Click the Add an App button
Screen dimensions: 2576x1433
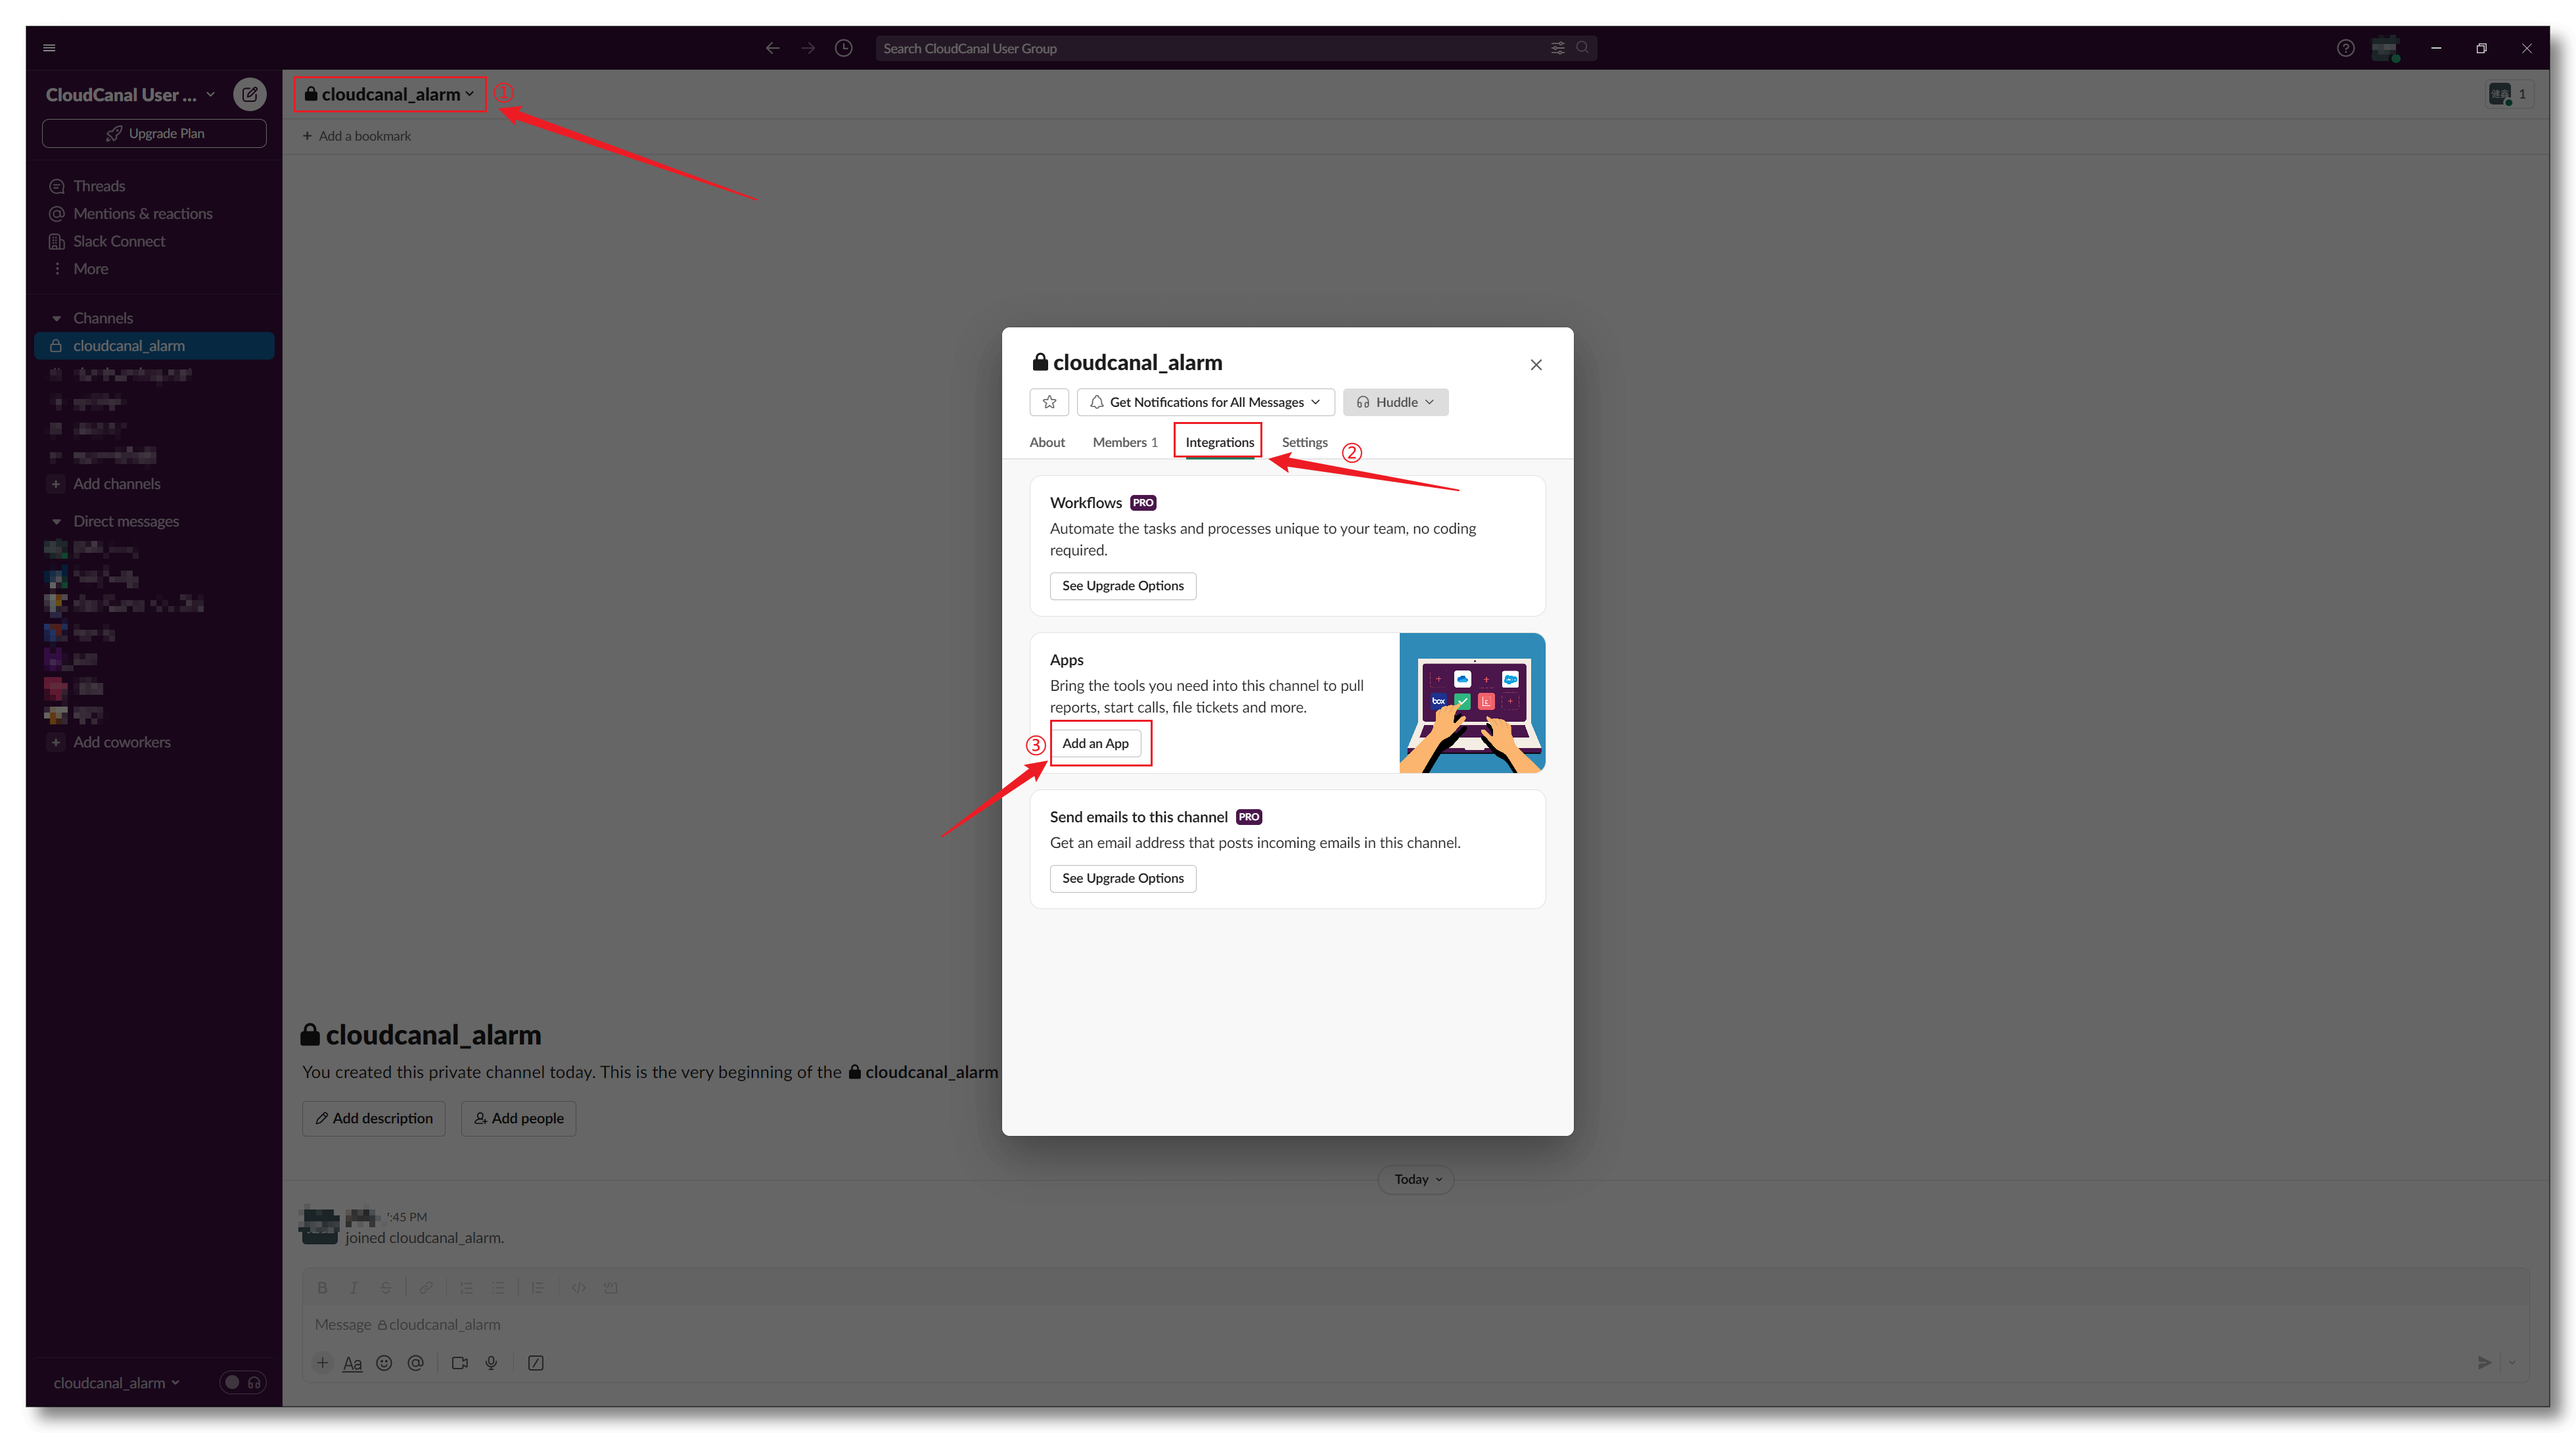[x=1095, y=743]
